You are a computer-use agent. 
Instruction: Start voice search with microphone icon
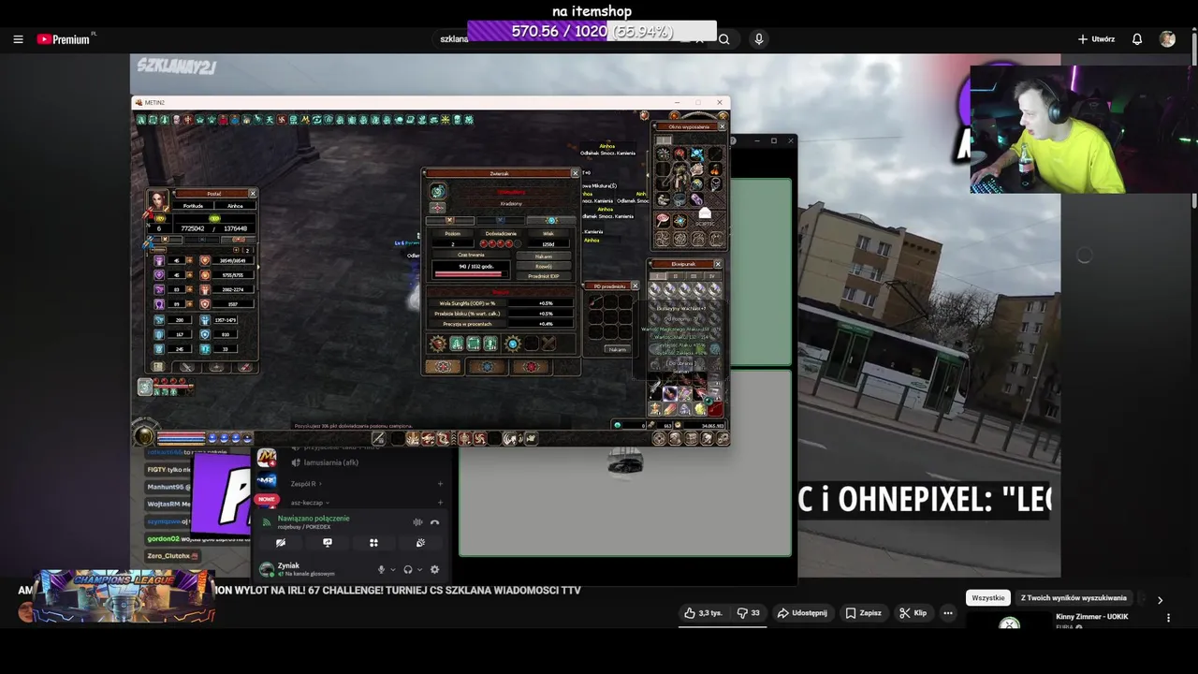759,39
